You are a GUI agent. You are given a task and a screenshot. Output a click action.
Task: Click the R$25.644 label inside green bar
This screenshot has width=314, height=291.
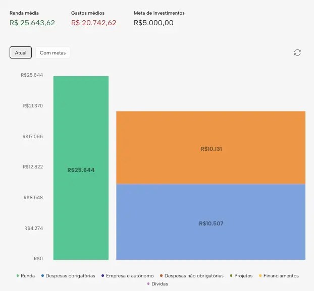[81, 170]
